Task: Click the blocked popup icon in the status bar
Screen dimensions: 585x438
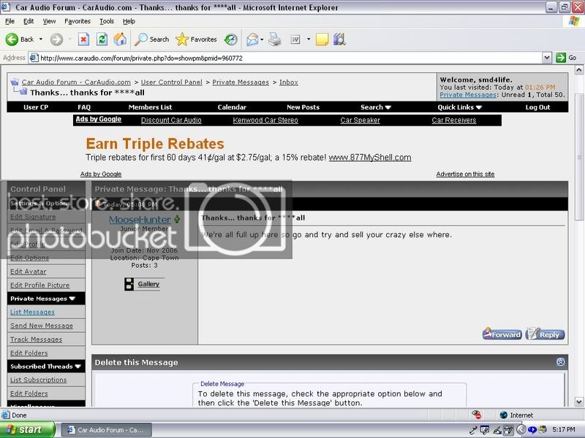Action: (477, 415)
